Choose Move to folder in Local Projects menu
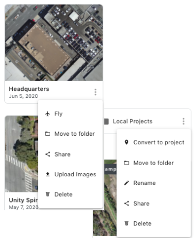Image resolution: width=196 pixels, height=241 pixels. pos(154,163)
